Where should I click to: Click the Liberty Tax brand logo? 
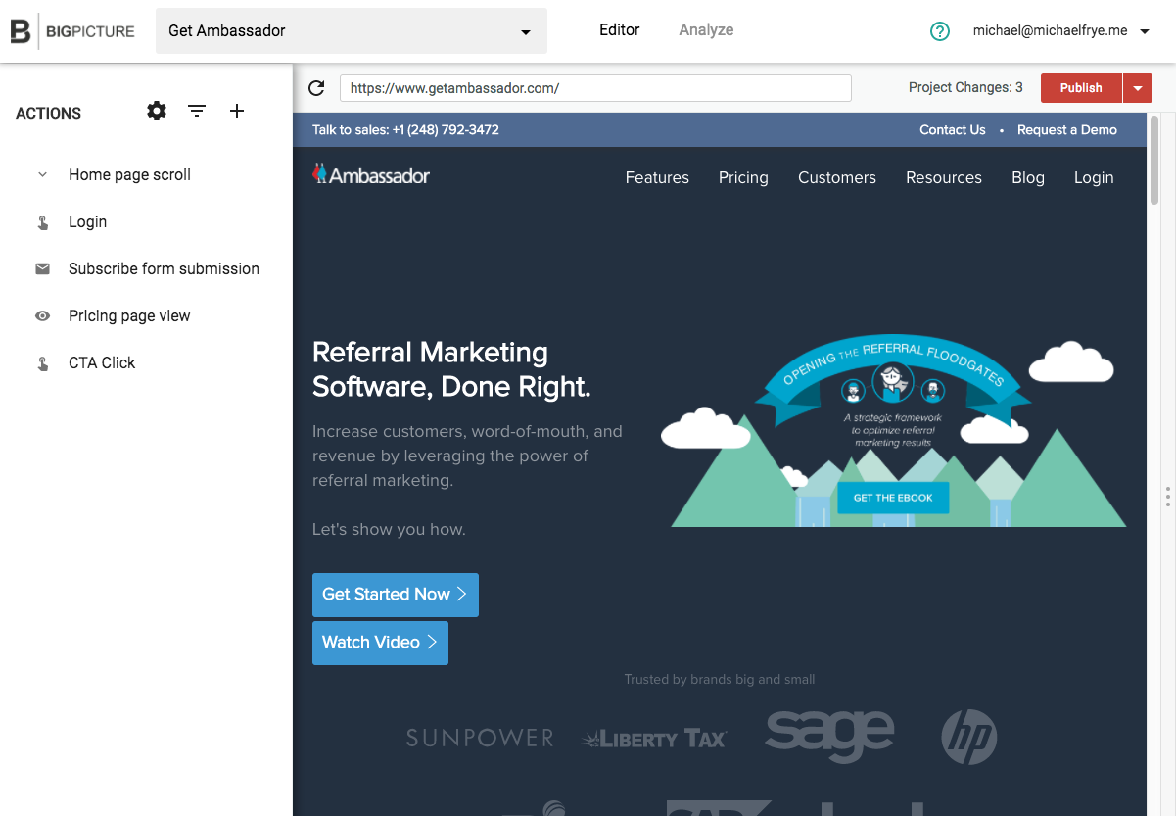coord(653,739)
